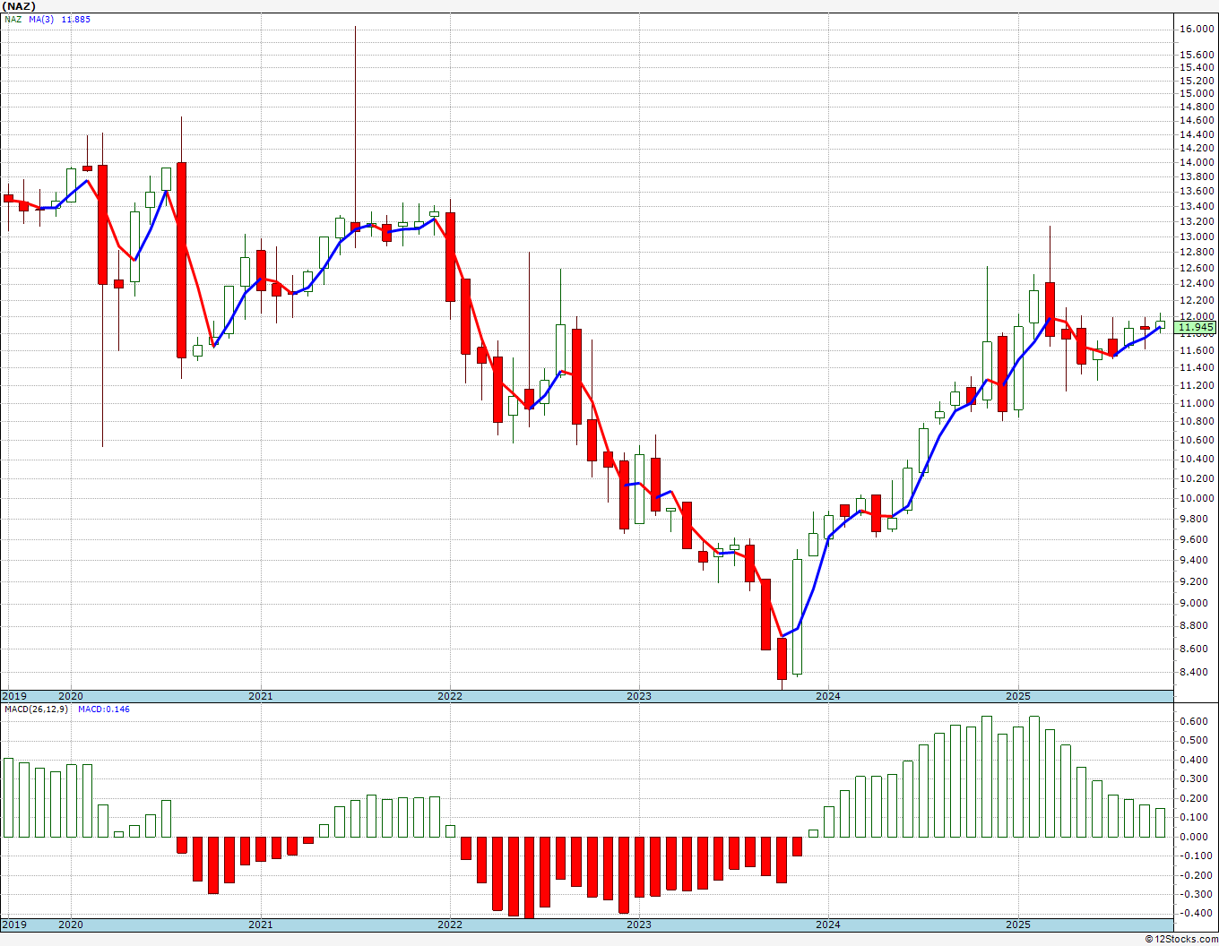Click the 16.000 price axis label

tap(1197, 30)
